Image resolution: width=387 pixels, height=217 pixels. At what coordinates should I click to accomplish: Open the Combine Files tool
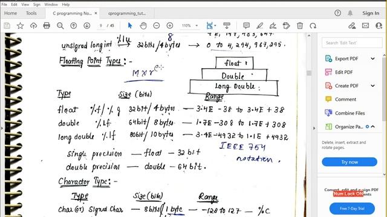[x=350, y=113]
